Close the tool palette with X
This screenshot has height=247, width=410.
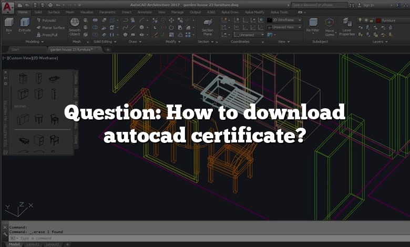click(x=6, y=72)
